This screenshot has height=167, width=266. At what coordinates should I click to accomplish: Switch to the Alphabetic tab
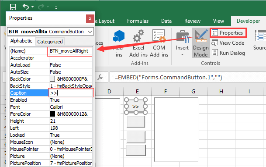(21, 41)
